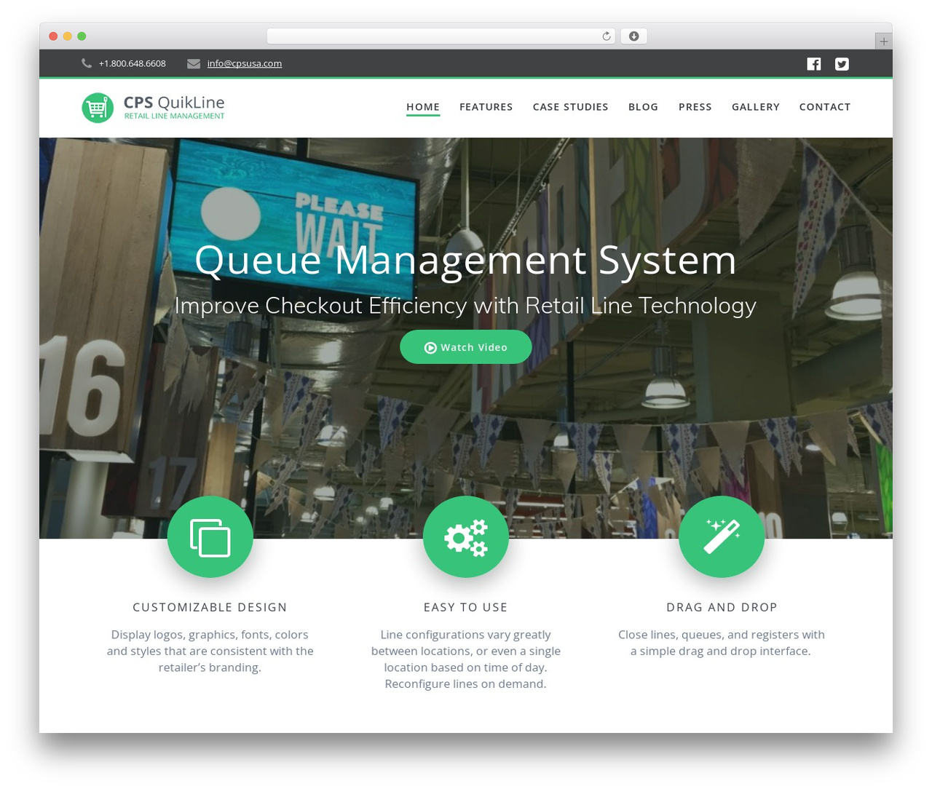The width and height of the screenshot is (932, 789).
Task: Close the browser window with the red button
Action: click(x=53, y=36)
